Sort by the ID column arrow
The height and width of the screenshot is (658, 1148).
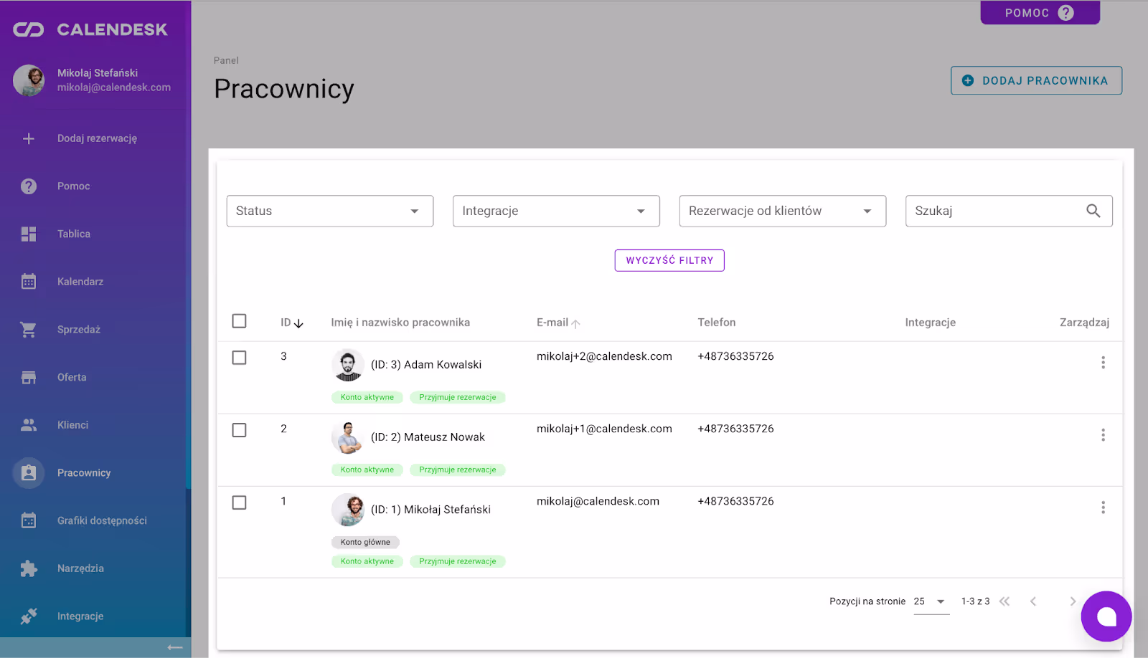point(298,323)
